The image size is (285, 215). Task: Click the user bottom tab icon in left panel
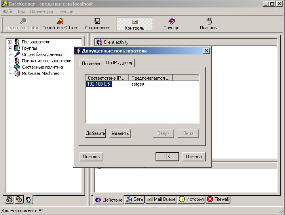click(28, 200)
